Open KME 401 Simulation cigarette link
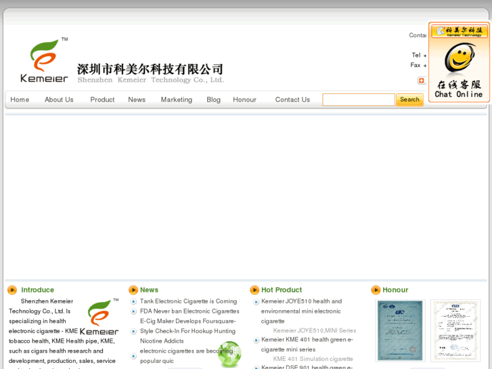 pyautogui.click(x=313, y=359)
